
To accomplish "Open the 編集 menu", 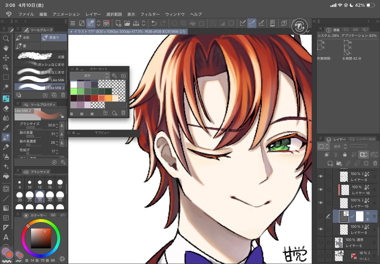I will click(x=43, y=14).
